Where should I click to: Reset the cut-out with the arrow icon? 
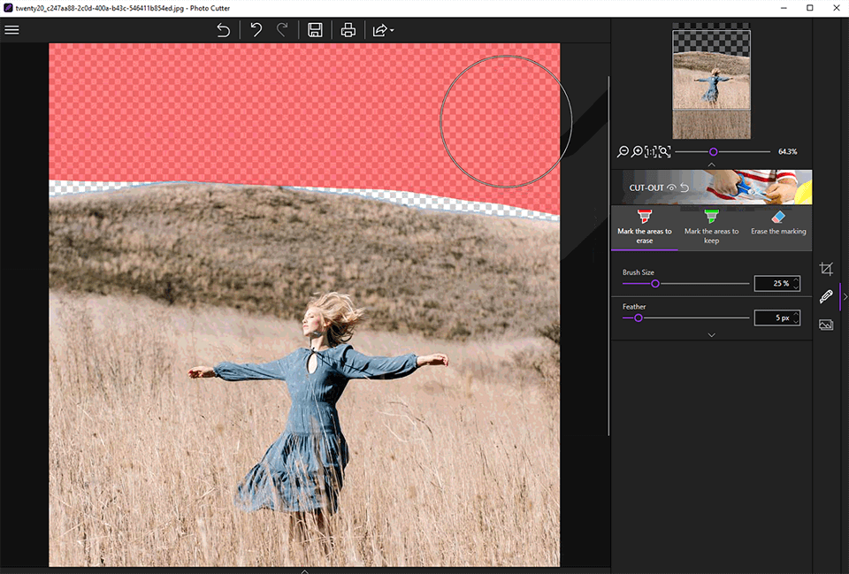684,188
